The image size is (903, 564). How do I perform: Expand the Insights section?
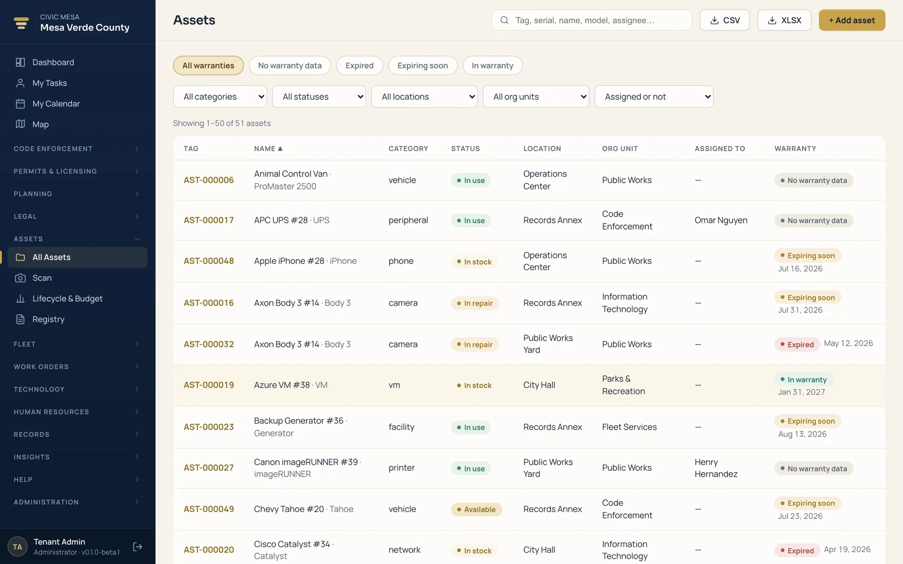(77, 457)
